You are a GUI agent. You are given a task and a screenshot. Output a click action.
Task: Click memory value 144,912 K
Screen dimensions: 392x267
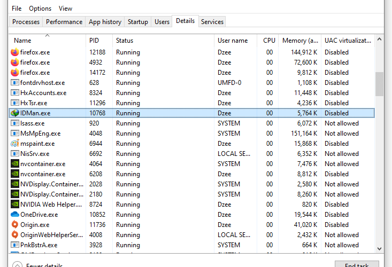pos(304,52)
